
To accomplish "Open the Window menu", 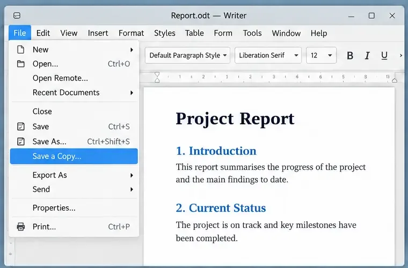I will point(286,33).
